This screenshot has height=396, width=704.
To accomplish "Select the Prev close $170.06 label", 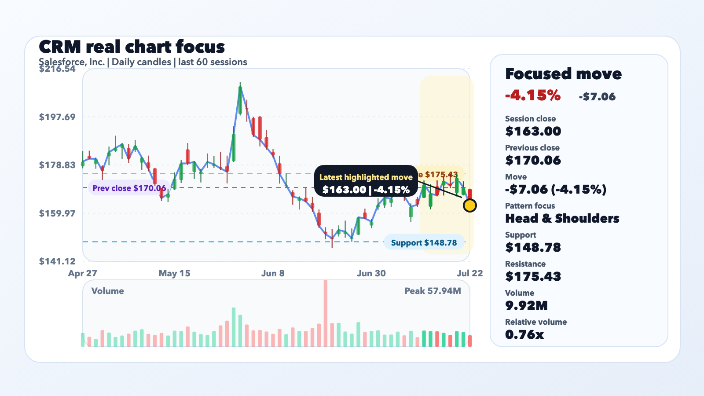I will [x=129, y=188].
